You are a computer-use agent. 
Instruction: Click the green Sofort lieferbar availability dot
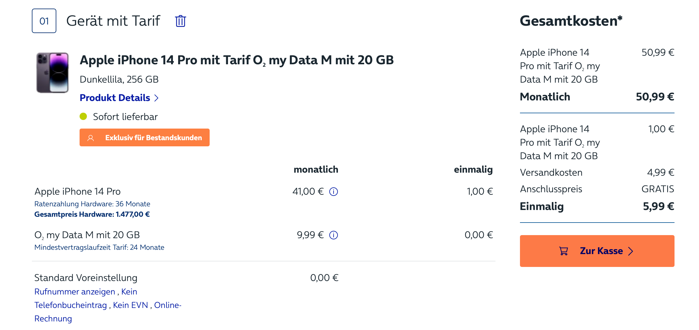[x=83, y=116]
